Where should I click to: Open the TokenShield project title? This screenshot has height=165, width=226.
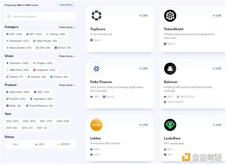click(174, 29)
